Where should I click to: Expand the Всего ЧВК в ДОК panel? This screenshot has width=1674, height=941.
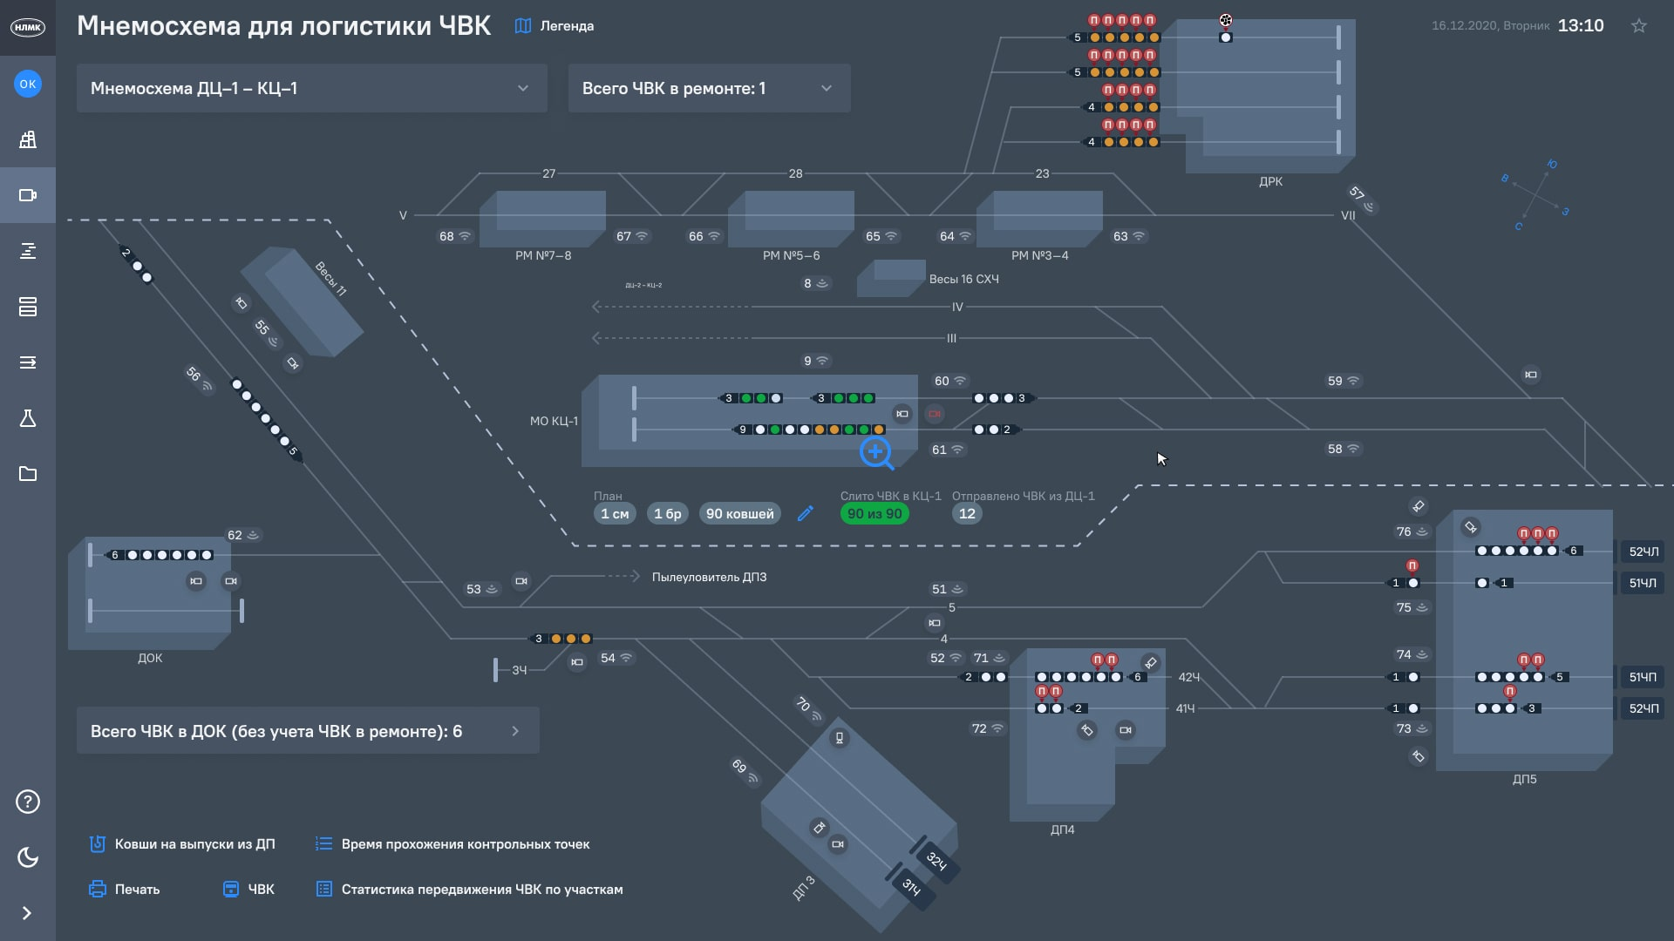[x=307, y=731]
